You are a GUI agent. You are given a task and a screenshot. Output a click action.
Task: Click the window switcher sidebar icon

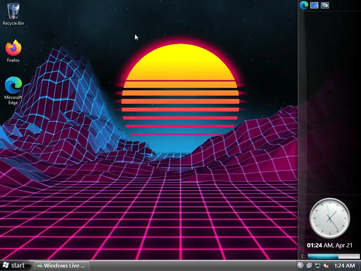(325, 5)
